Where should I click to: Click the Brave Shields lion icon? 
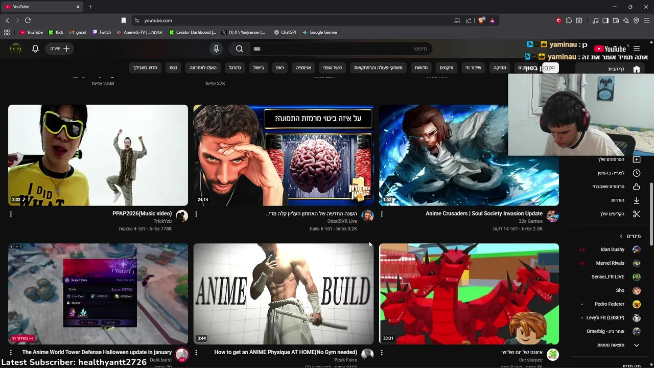pos(481,20)
